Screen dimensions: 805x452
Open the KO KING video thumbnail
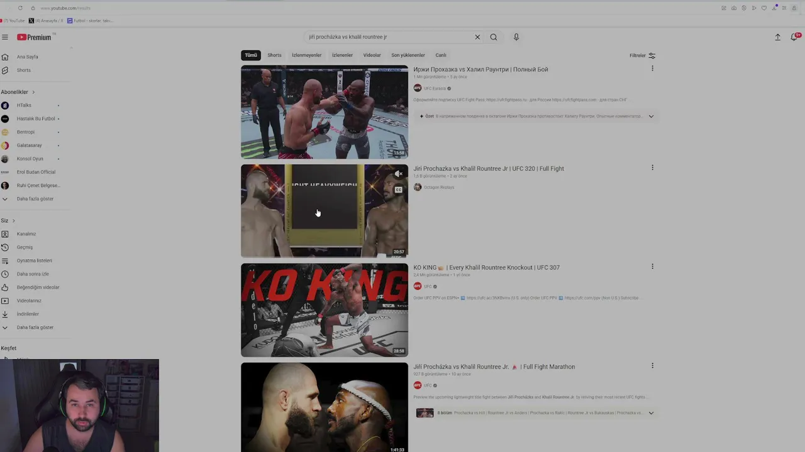point(325,310)
